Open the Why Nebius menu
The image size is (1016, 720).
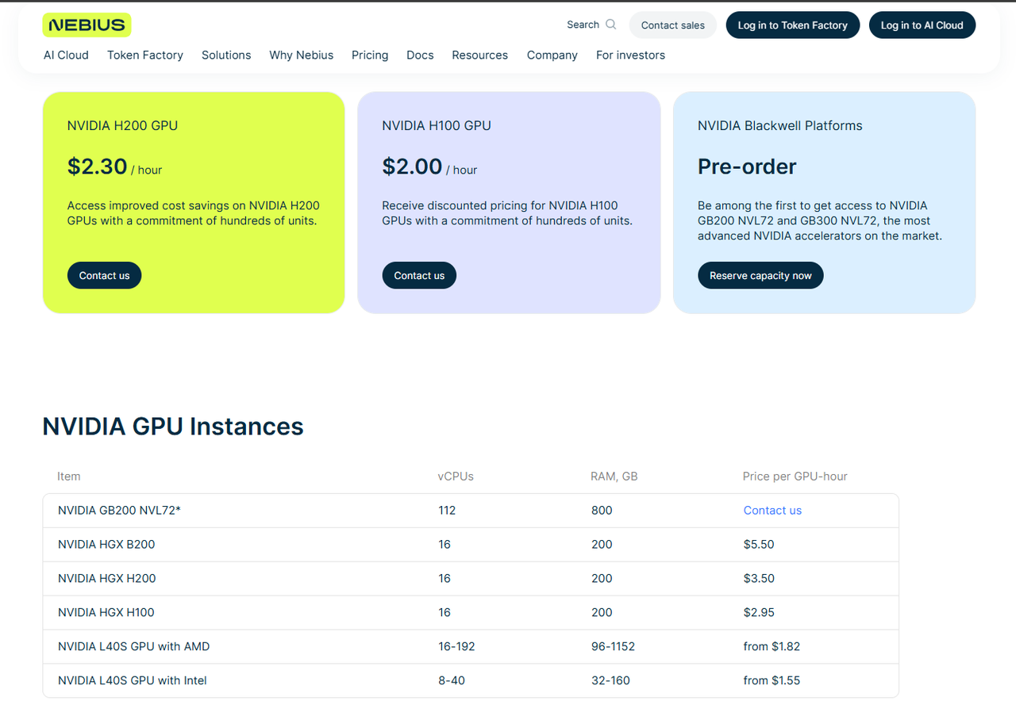click(302, 55)
